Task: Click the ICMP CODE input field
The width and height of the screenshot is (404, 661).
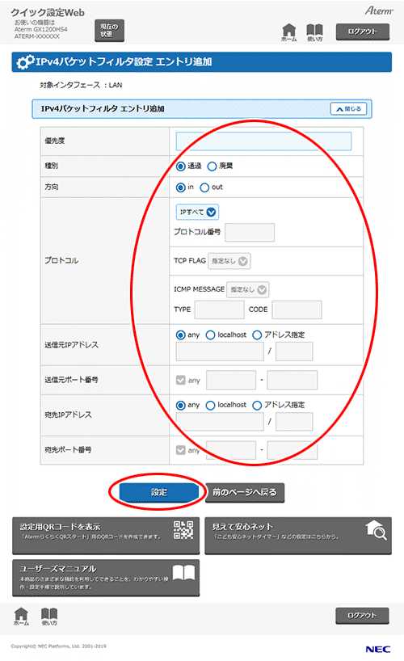Action: tap(297, 309)
